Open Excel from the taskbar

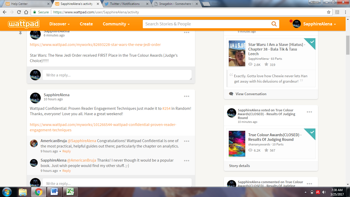click(70, 192)
